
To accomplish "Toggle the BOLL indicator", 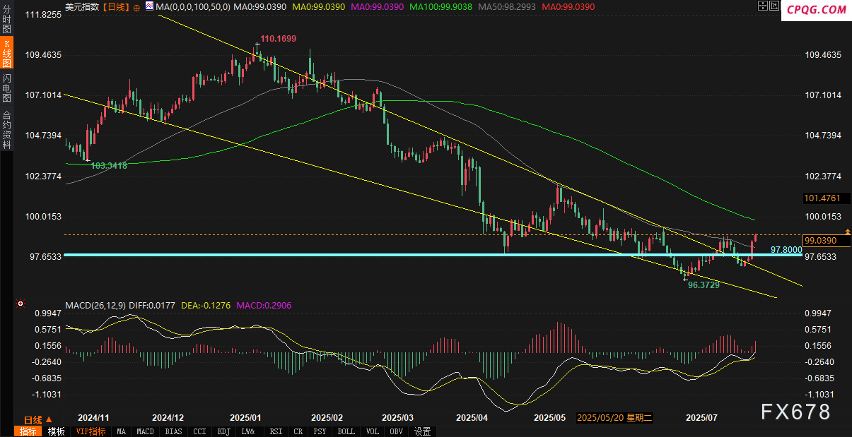I will [x=346, y=431].
